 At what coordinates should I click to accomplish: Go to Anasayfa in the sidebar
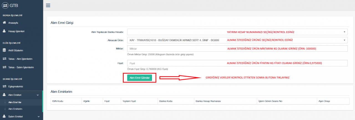click(x=13, y=23)
